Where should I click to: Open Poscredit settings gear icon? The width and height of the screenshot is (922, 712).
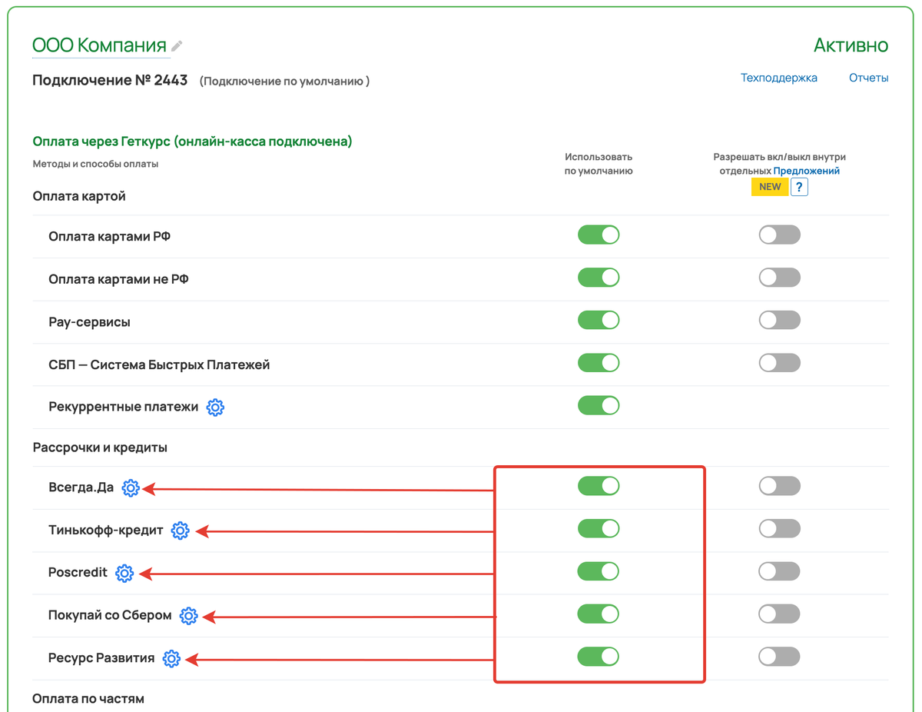tap(124, 573)
